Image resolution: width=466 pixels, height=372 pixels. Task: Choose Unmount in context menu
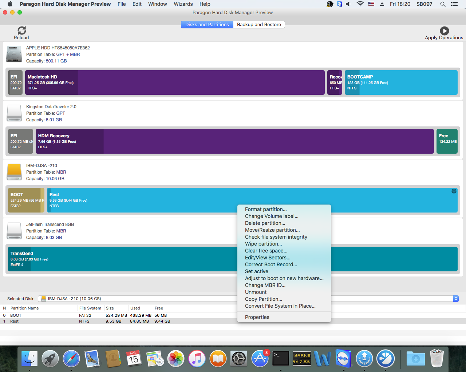pos(284,292)
